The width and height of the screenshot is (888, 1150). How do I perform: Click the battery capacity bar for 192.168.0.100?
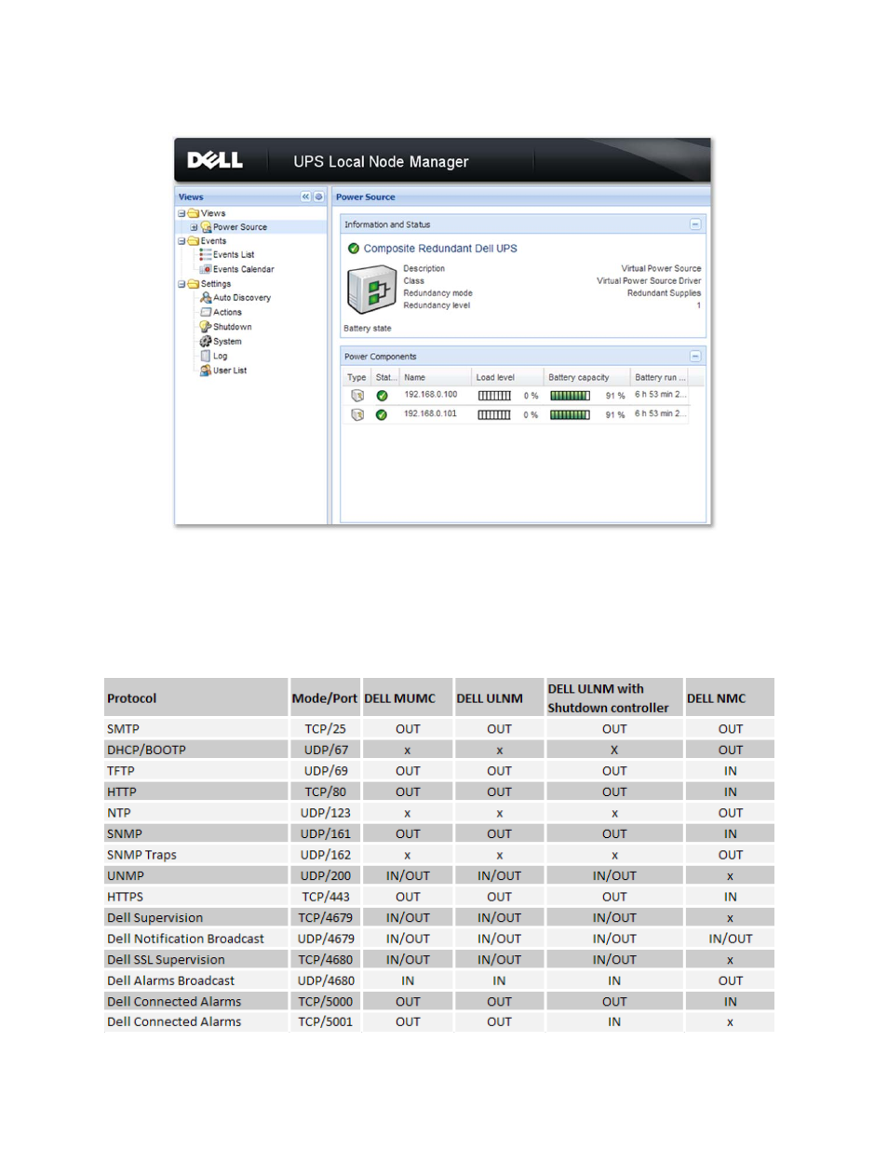coord(570,396)
